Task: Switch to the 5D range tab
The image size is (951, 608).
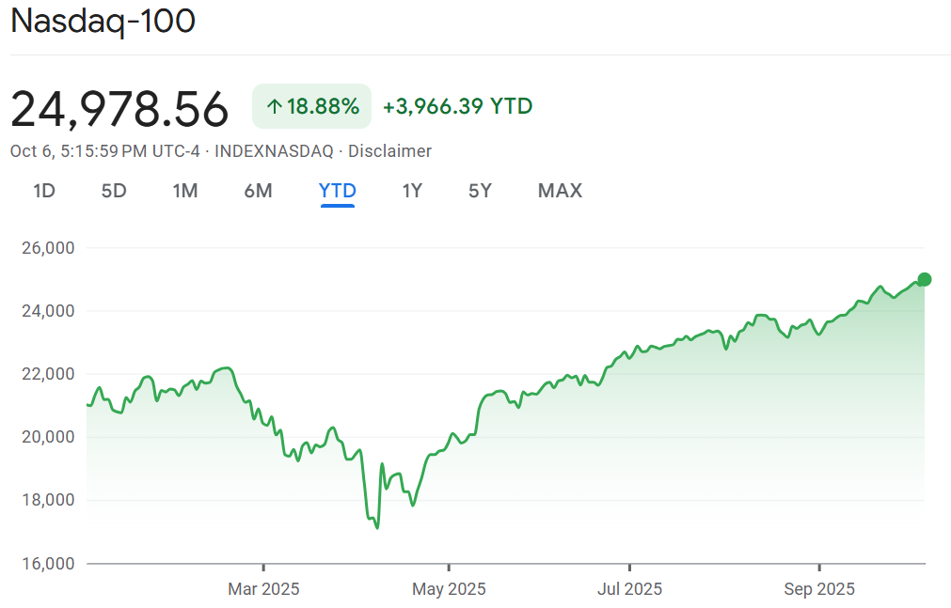Action: point(114,191)
